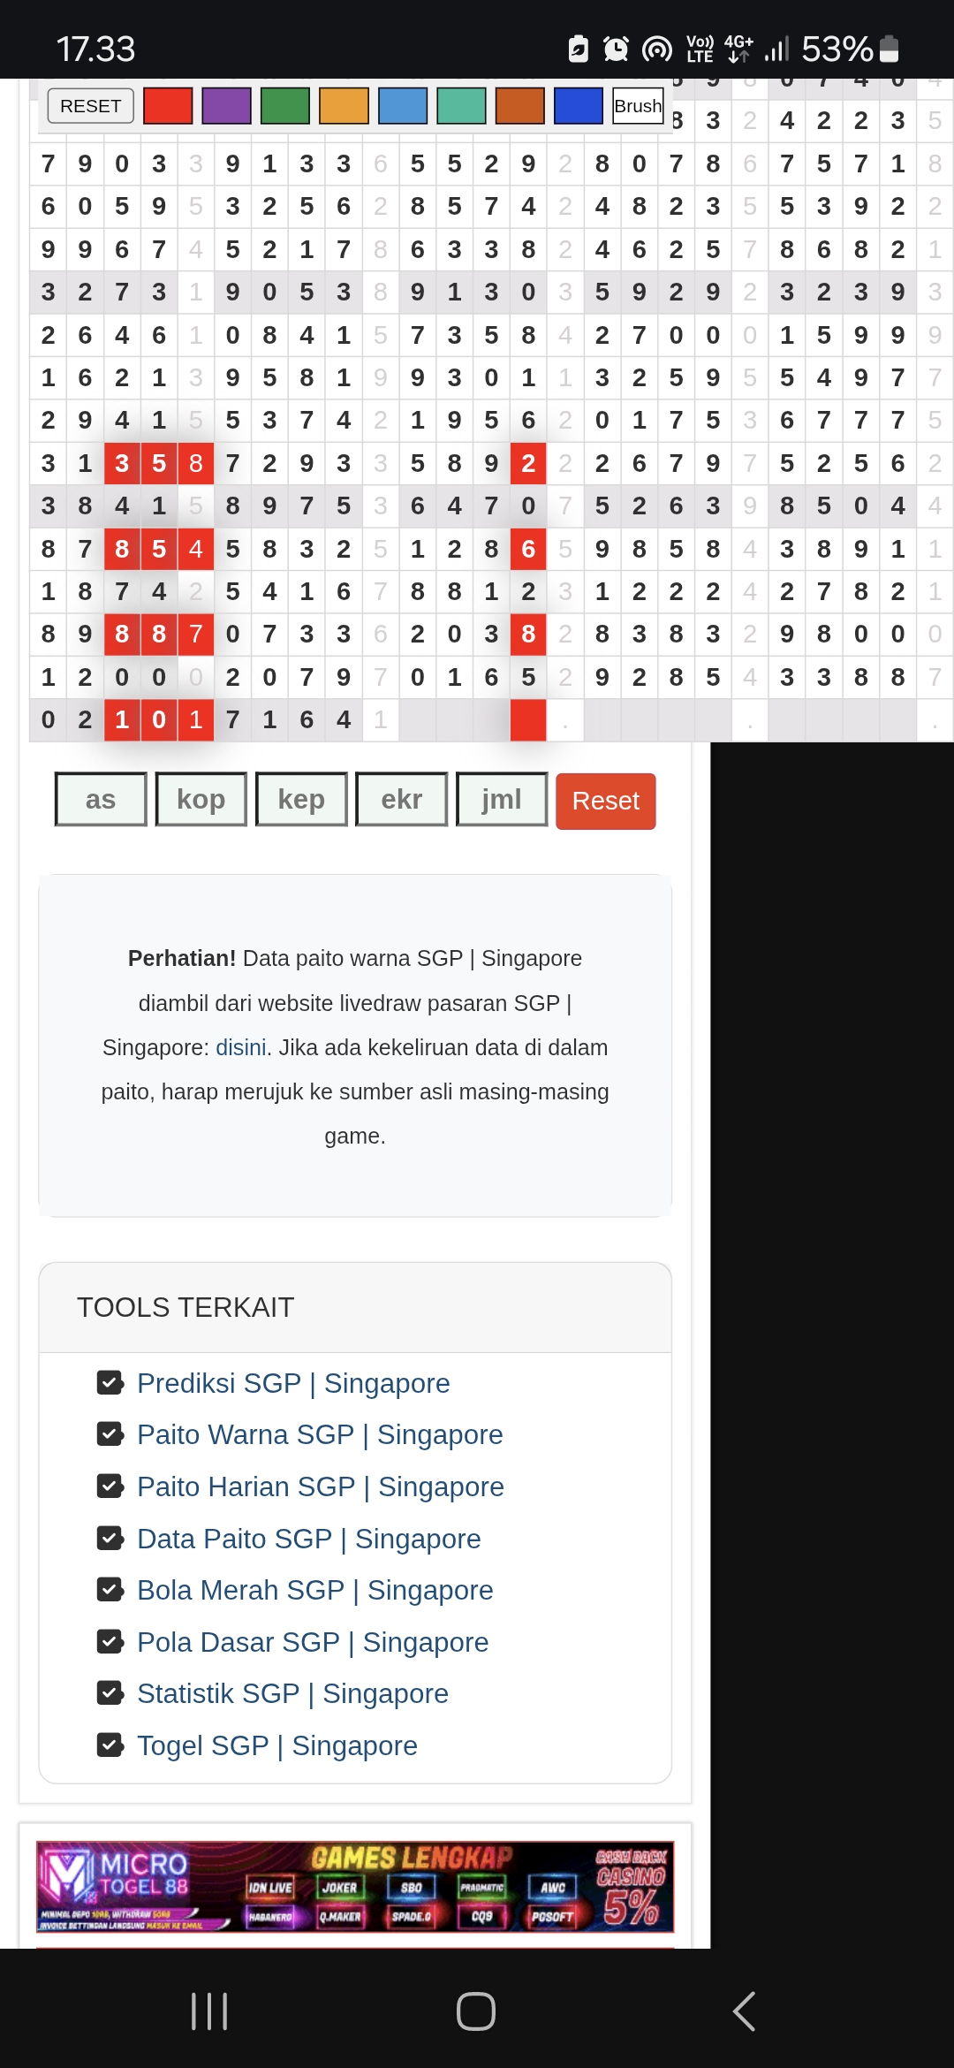Screen dimensions: 954x2068
Task: Open Data Paito SGP | Singapore link
Action: point(309,1539)
